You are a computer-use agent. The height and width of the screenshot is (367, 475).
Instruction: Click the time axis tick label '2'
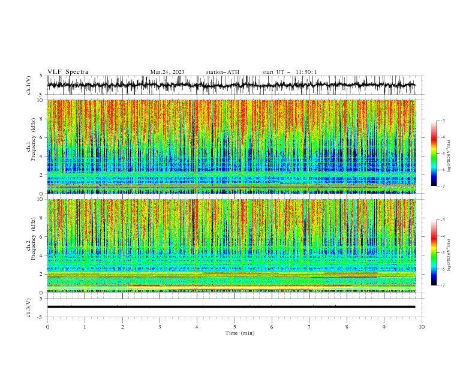click(x=122, y=327)
